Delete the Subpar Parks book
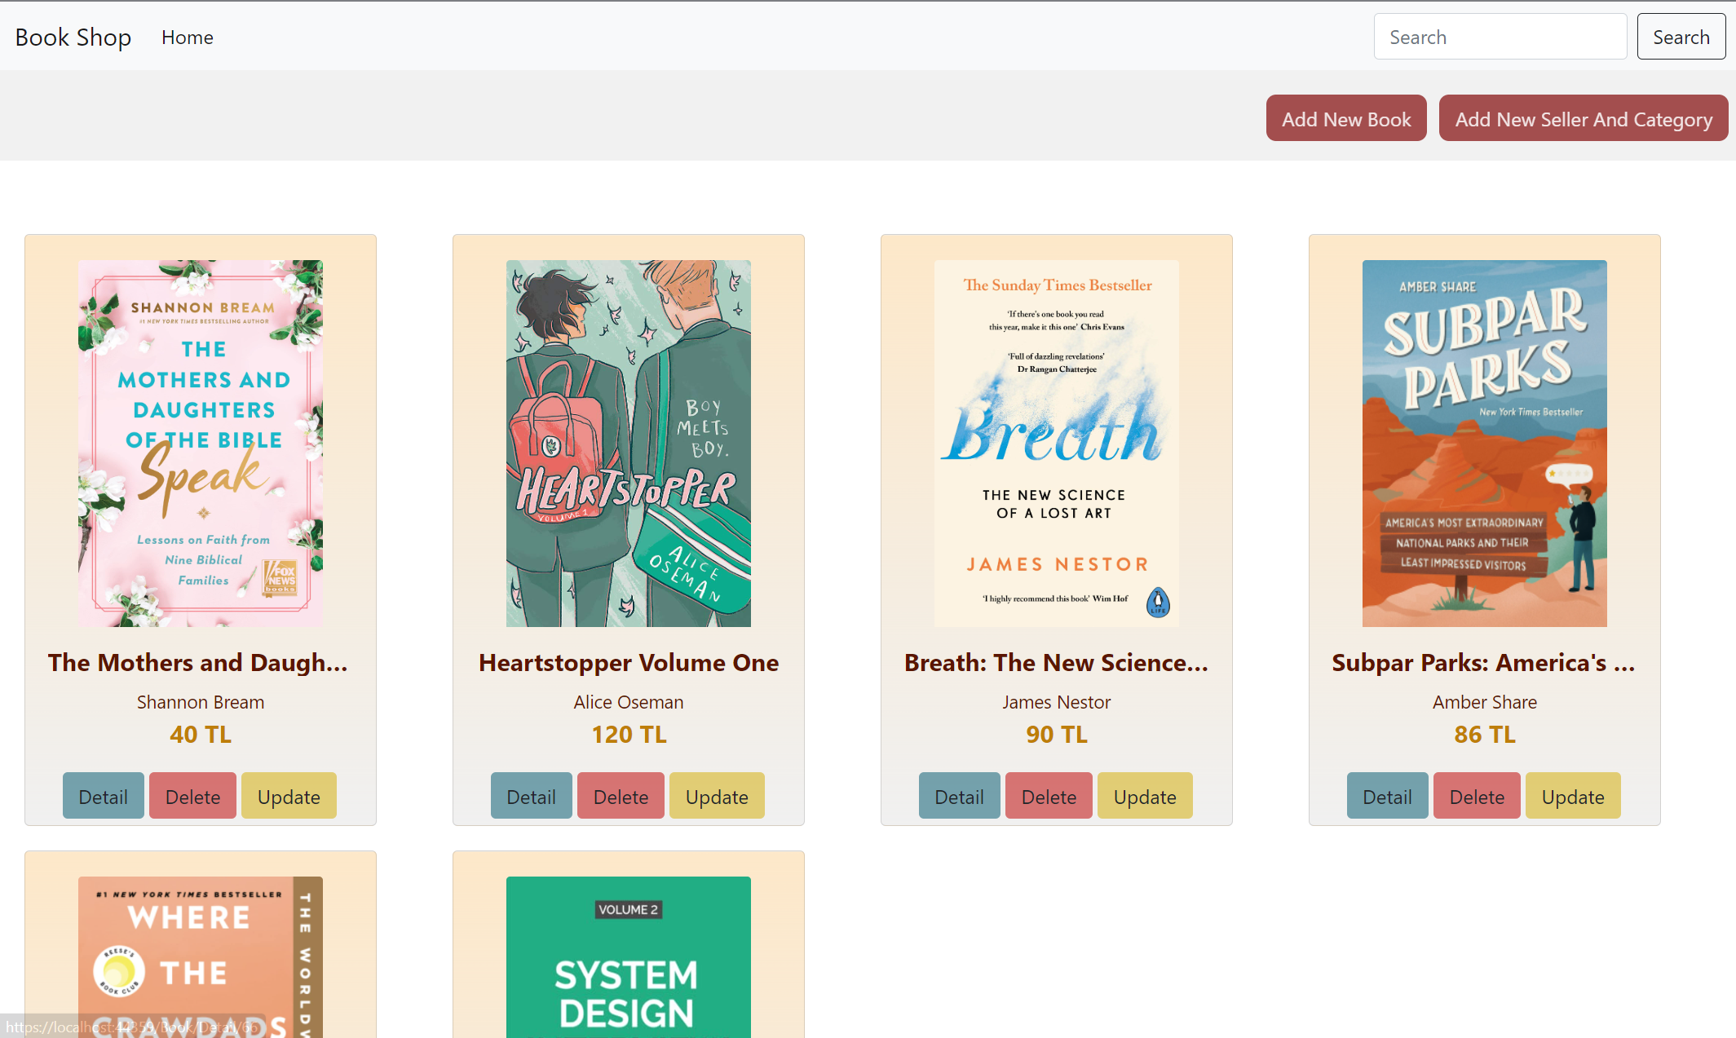This screenshot has width=1736, height=1038. [x=1476, y=796]
